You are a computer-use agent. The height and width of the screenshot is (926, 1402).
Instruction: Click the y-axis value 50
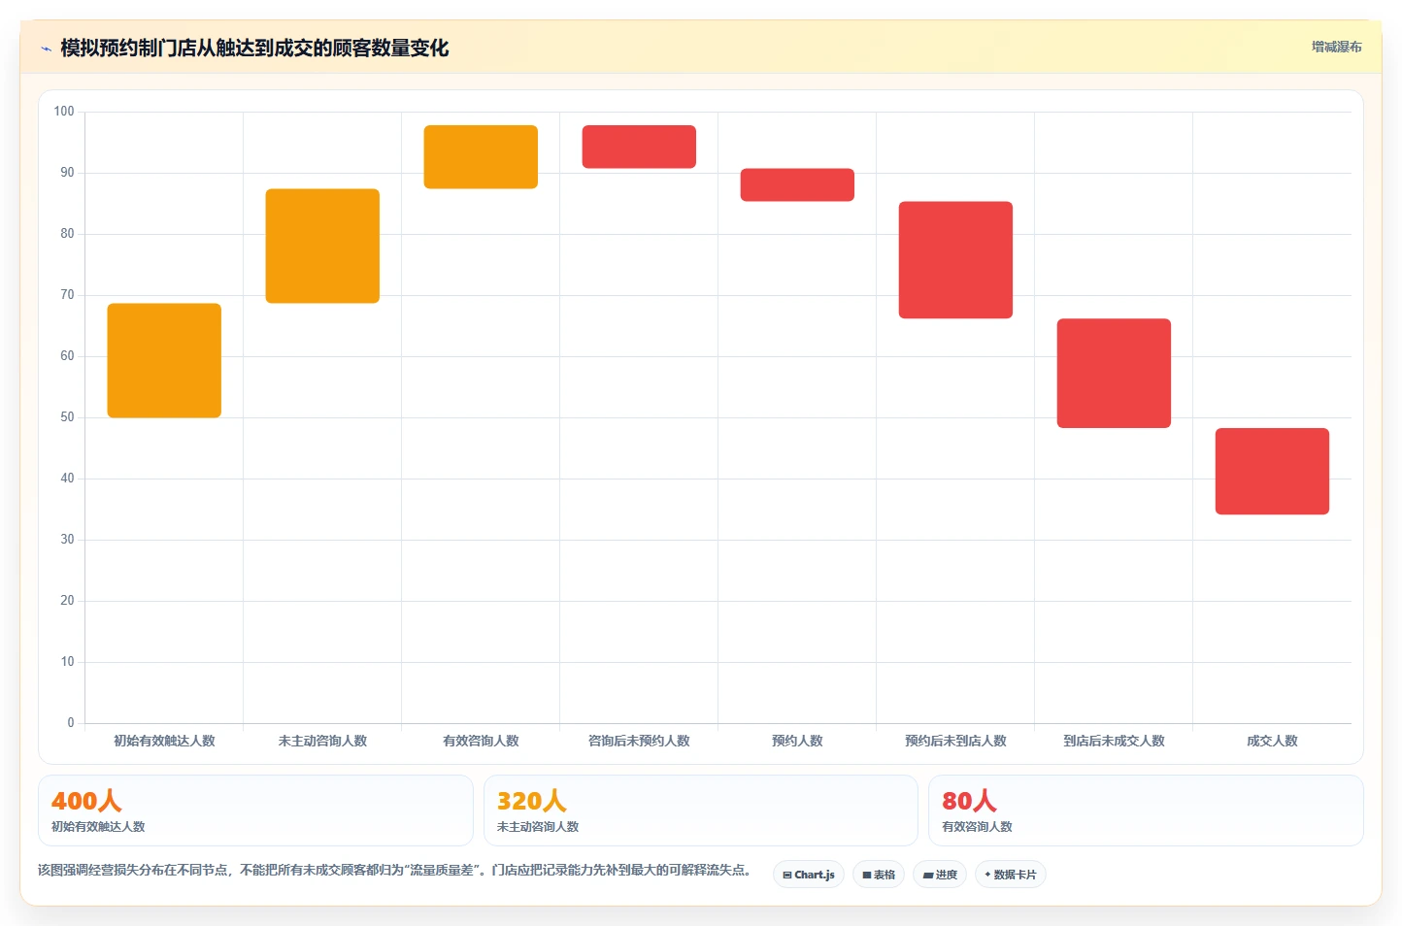tap(67, 417)
